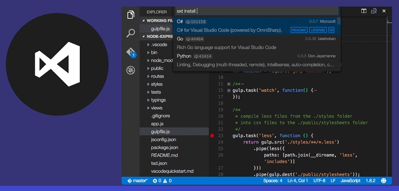Viewport: 399px width, 191px height.
Task: Click 'Rich Go language support' description text
Action: (x=226, y=47)
